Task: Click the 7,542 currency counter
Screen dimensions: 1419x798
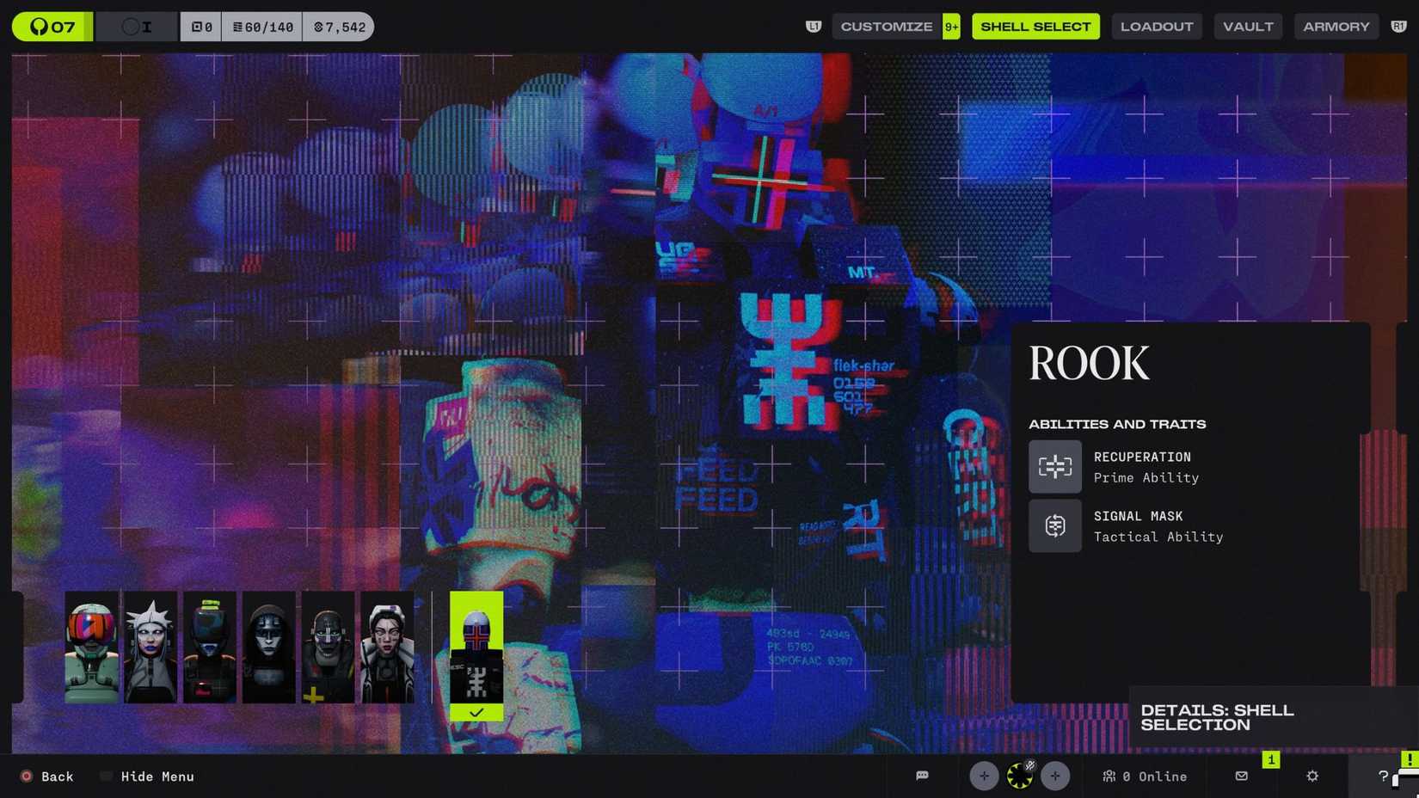Action: [338, 26]
